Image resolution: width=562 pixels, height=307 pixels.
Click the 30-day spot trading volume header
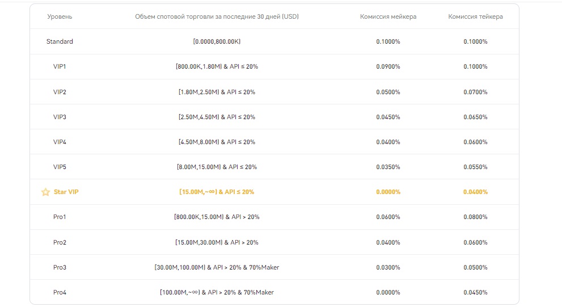pos(217,16)
